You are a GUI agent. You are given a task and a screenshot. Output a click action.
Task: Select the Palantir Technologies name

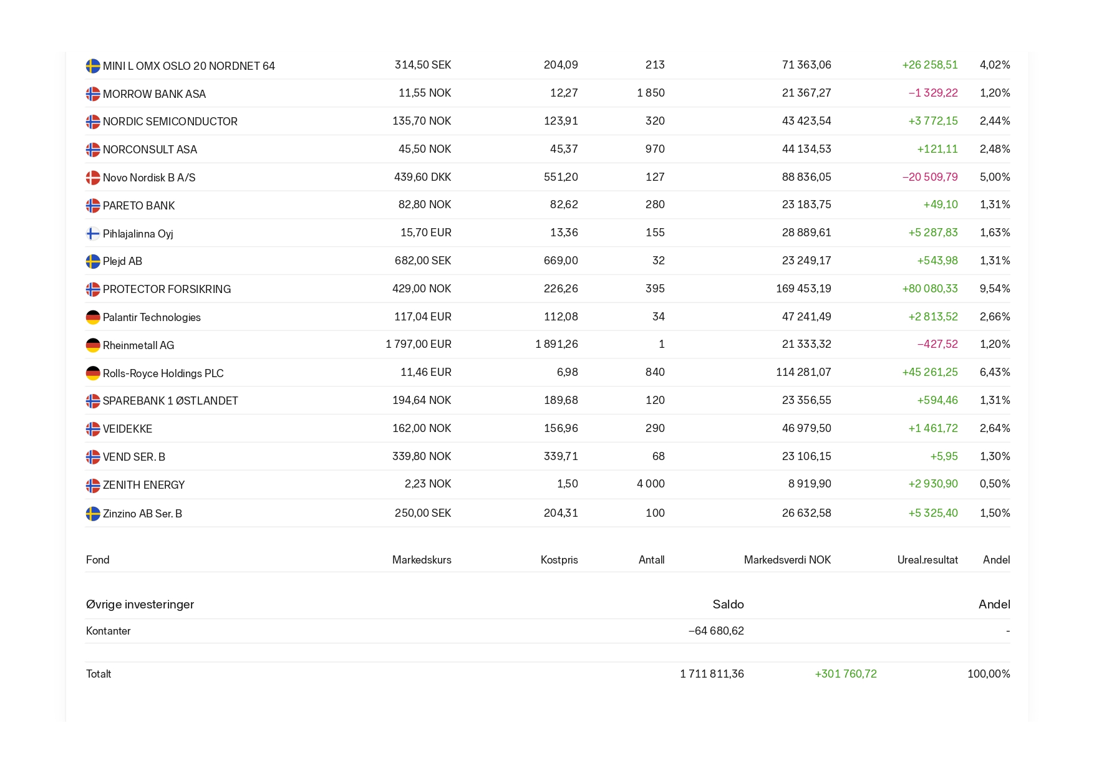point(152,317)
